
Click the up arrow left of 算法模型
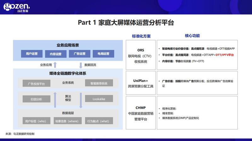click(x=55, y=97)
